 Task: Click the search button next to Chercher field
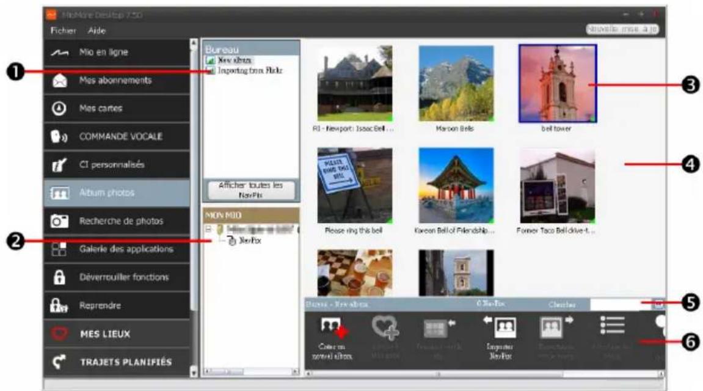pos(658,304)
